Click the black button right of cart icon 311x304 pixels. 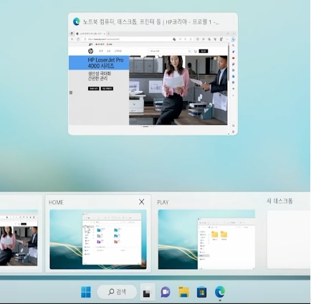pos(204,51)
